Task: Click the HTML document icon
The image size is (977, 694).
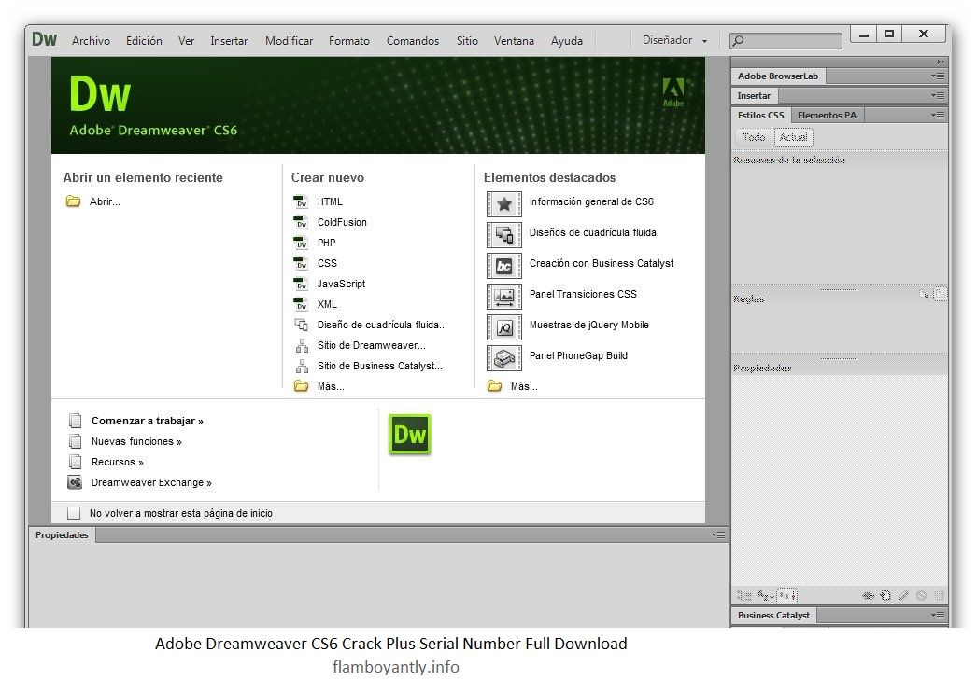Action: (301, 201)
